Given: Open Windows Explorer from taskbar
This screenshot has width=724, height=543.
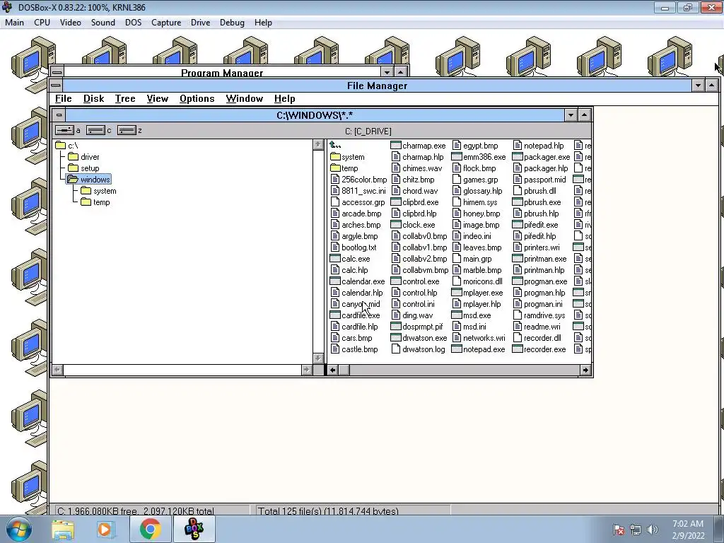Looking at the screenshot, I should [63, 529].
